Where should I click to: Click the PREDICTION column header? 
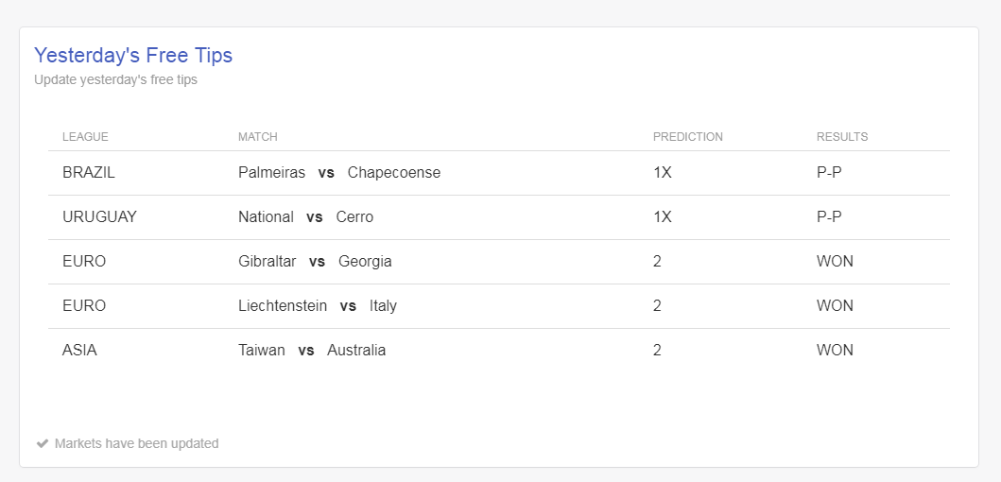[x=687, y=137]
